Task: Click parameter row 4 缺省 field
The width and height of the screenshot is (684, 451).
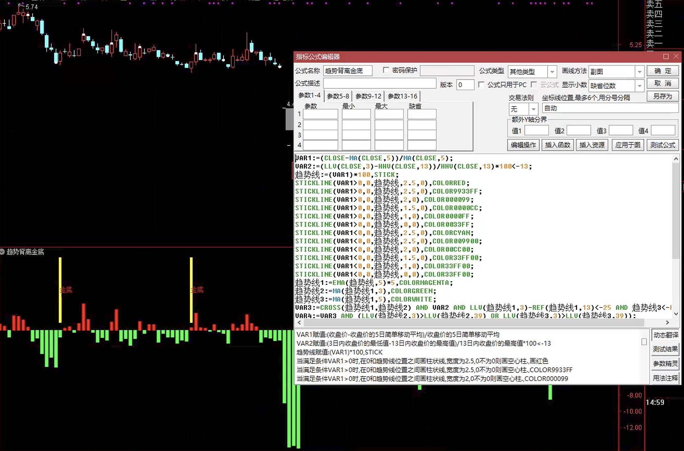Action: tap(422, 145)
